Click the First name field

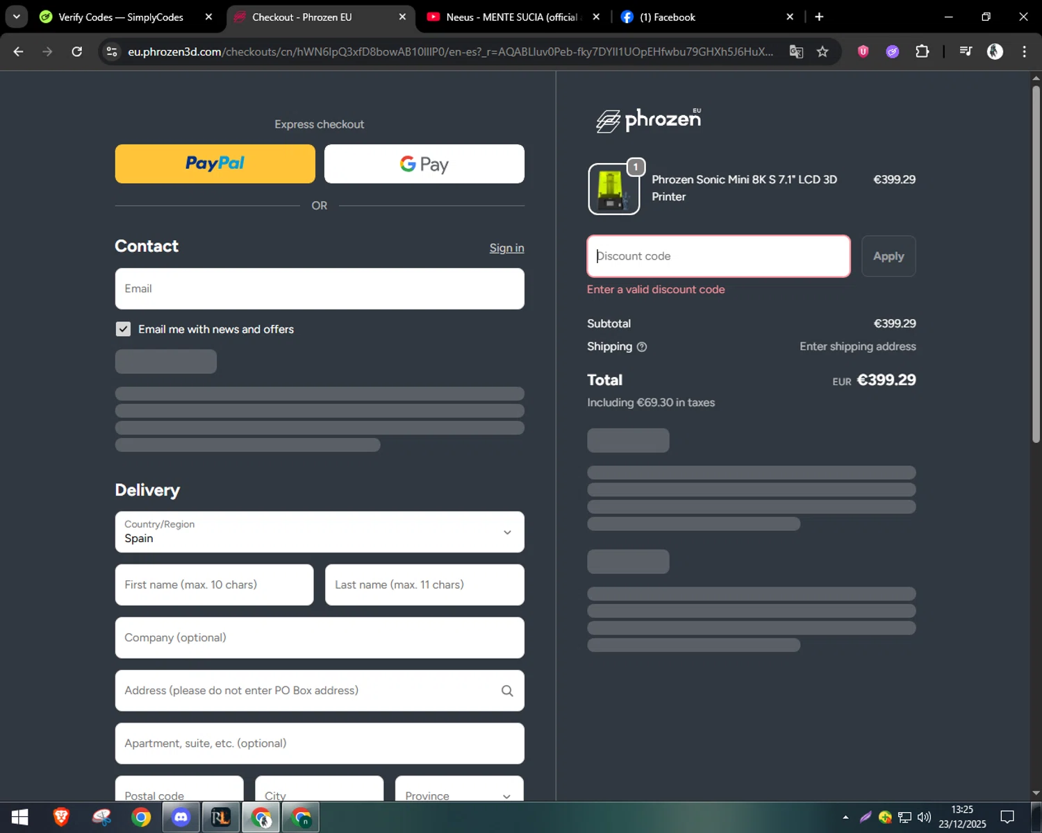215,584
